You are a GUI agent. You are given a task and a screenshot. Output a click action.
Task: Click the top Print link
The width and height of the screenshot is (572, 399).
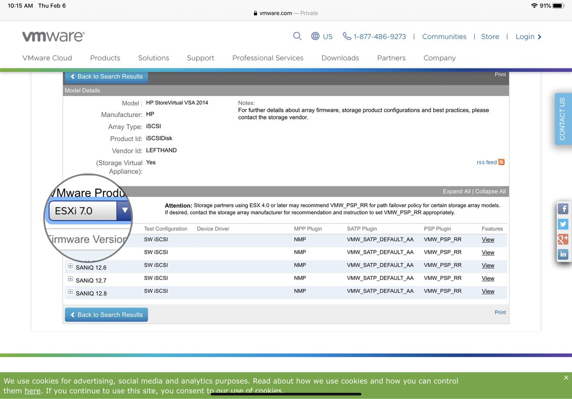pos(500,74)
